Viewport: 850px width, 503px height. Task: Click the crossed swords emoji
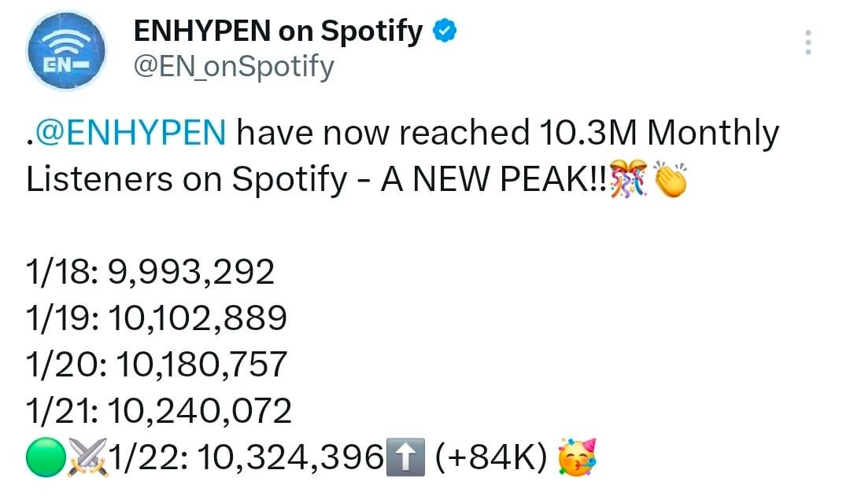click(x=87, y=457)
